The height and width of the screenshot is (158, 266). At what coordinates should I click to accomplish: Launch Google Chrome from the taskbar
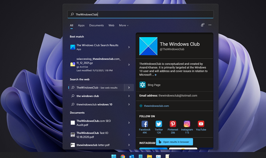tap(123, 156)
